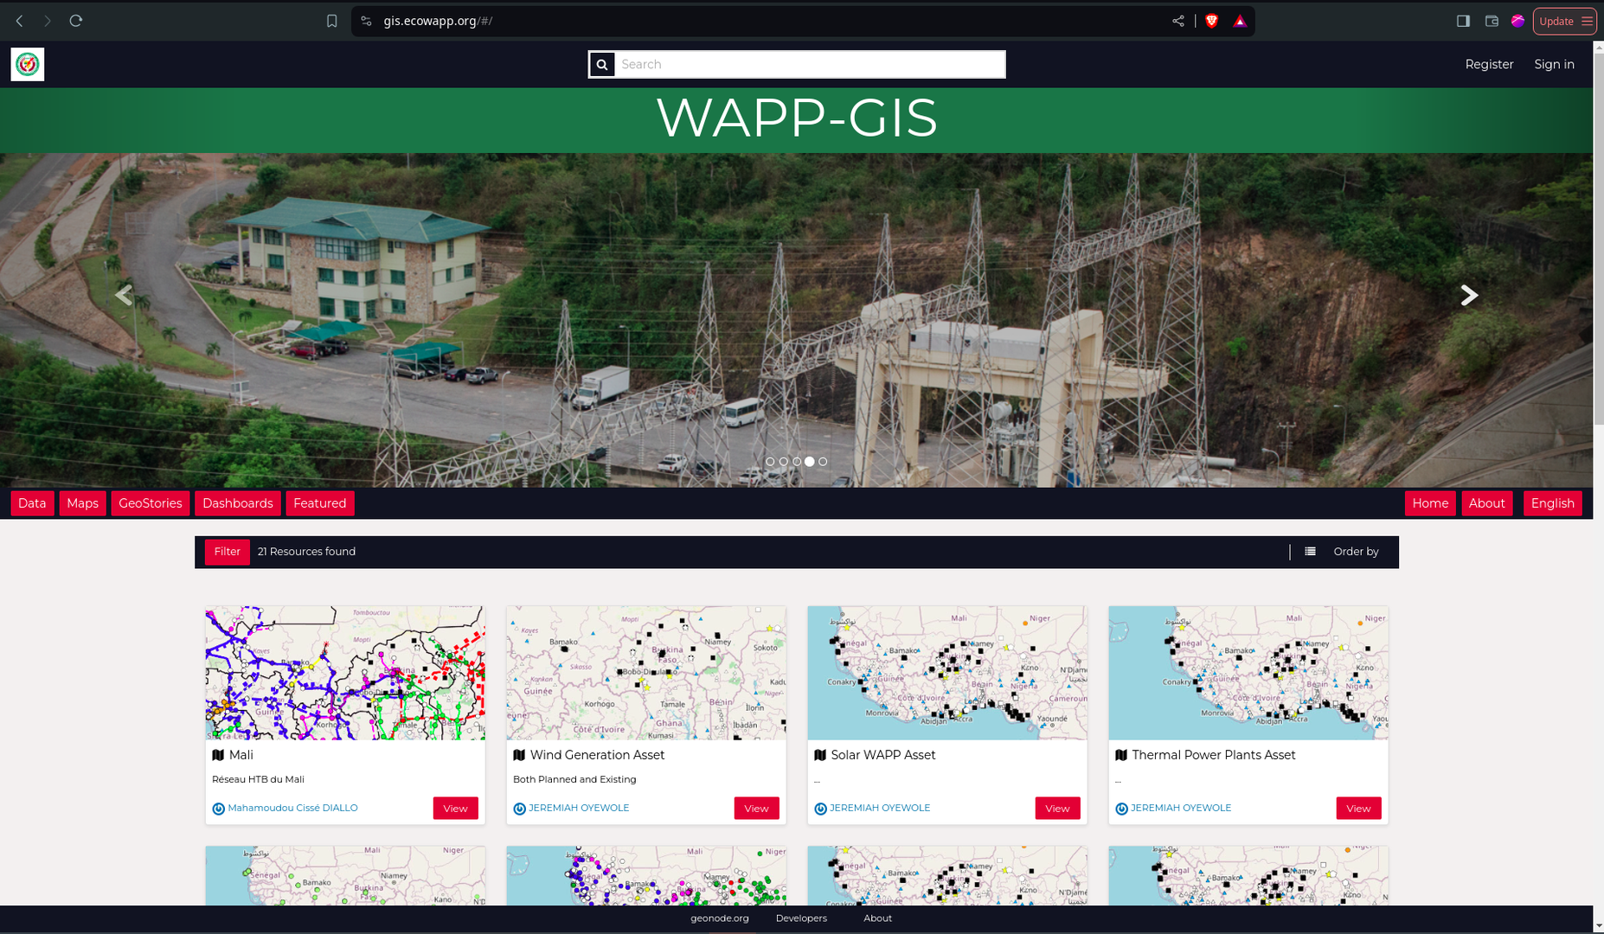The image size is (1604, 934).
Task: Open Brave Shields lion icon
Action: tap(1212, 21)
